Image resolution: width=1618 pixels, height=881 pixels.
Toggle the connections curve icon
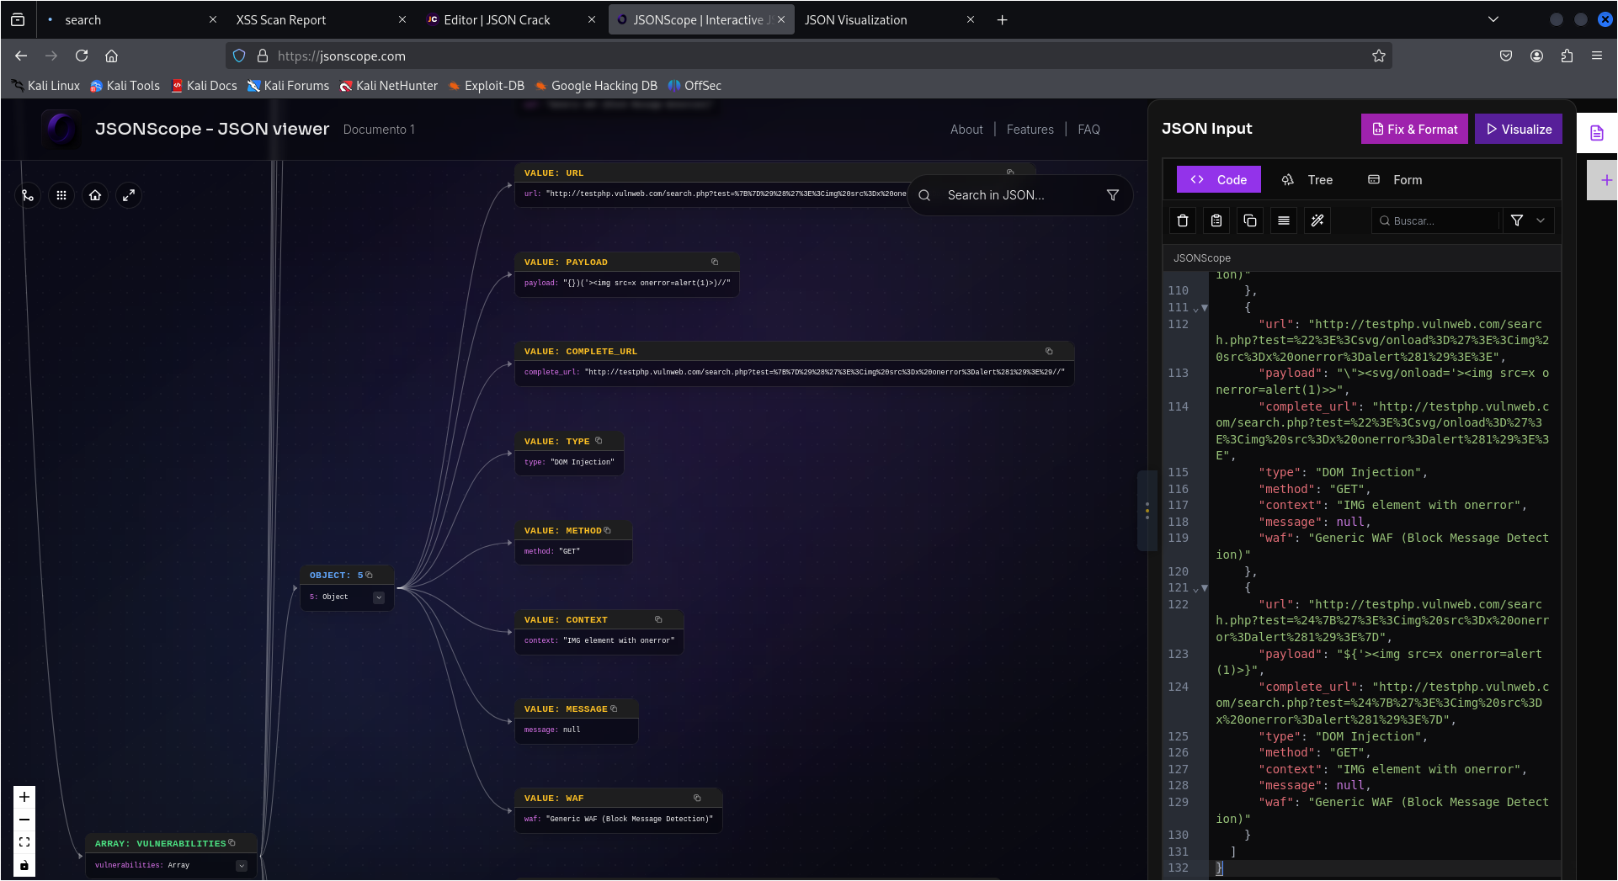point(27,195)
